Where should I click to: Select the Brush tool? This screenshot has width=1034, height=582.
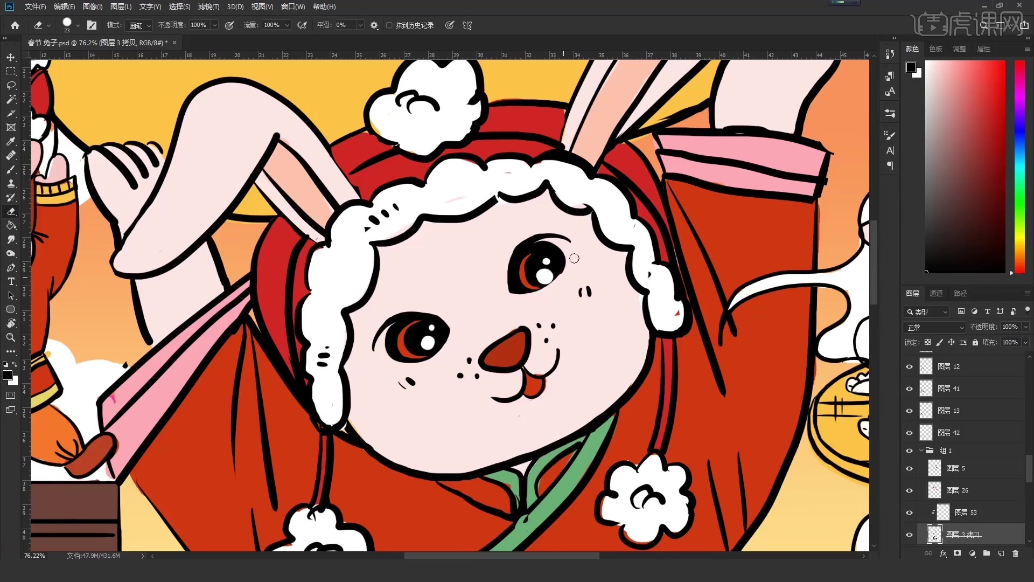point(11,169)
